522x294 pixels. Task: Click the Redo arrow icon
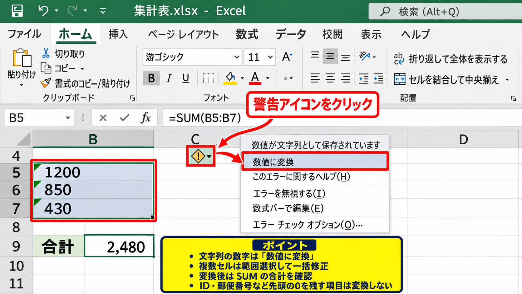[72, 11]
